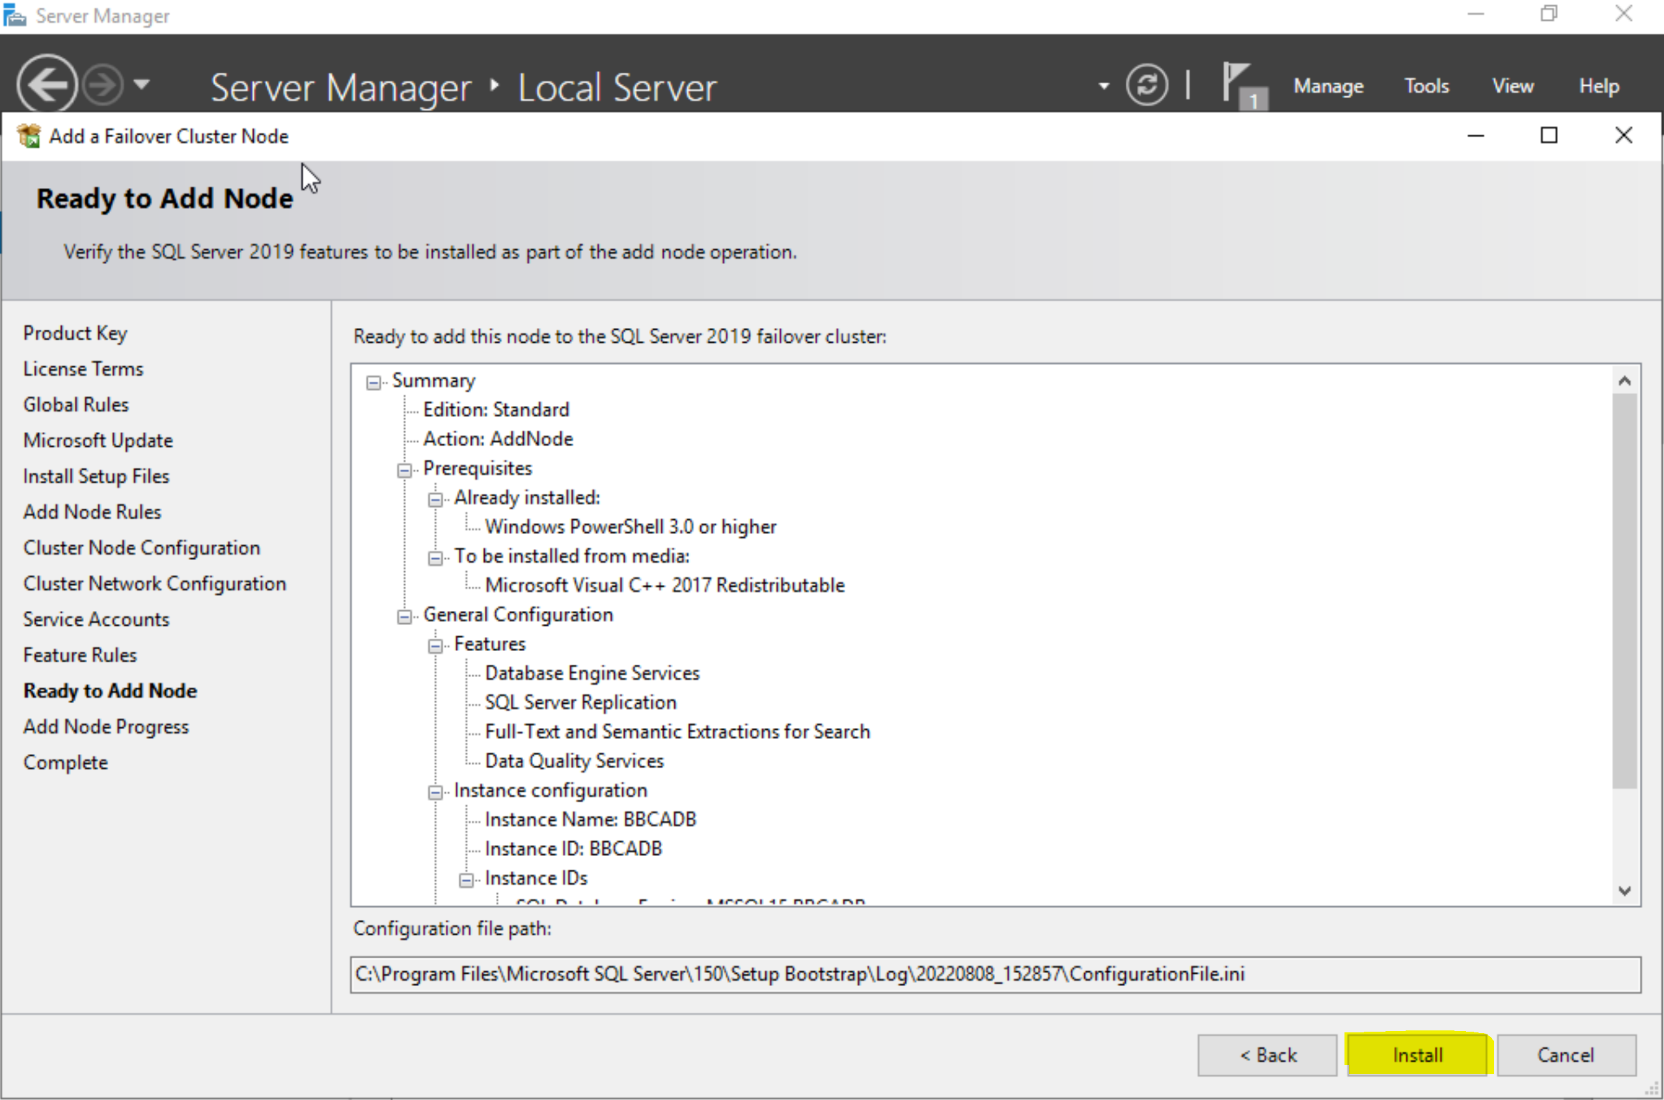The height and width of the screenshot is (1100, 1664).
Task: Select the Cluster Network Configuration step
Action: click(x=154, y=584)
